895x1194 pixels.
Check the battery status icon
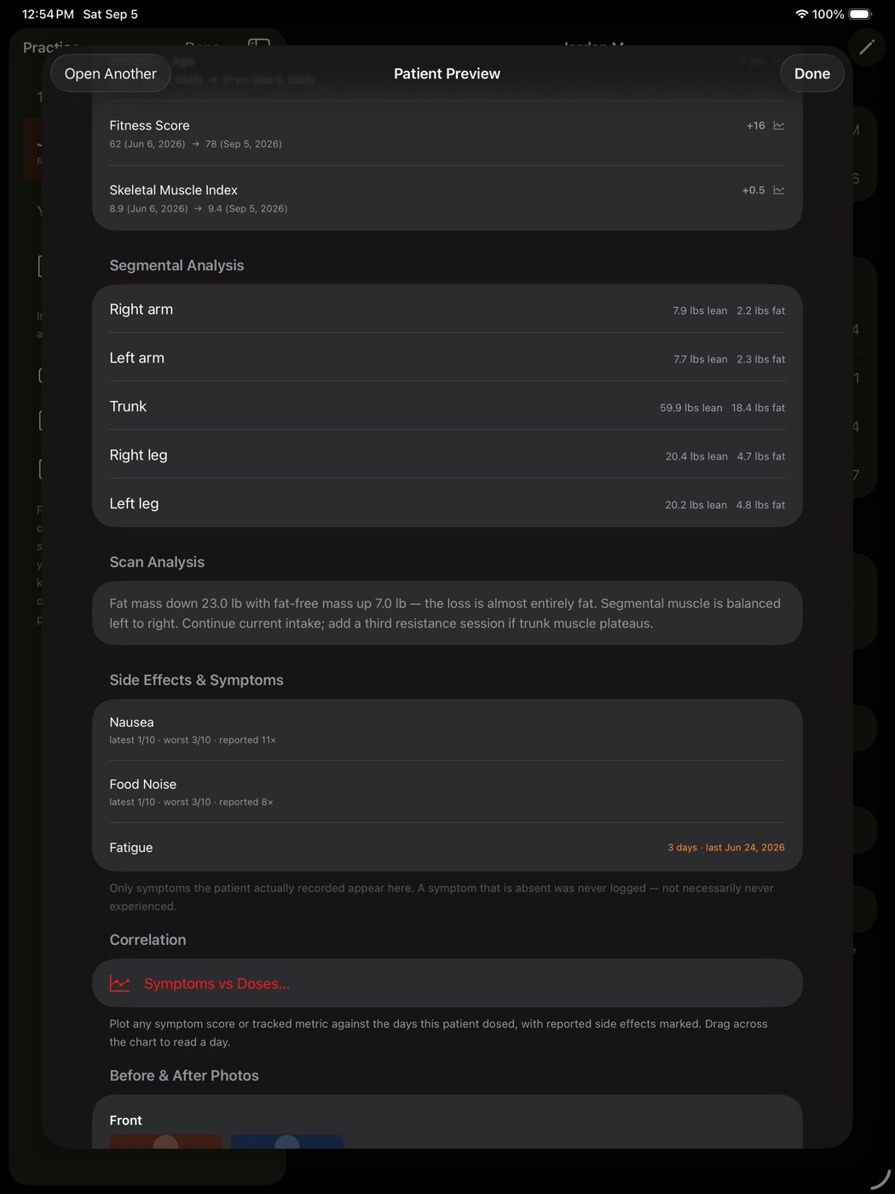coord(860,14)
